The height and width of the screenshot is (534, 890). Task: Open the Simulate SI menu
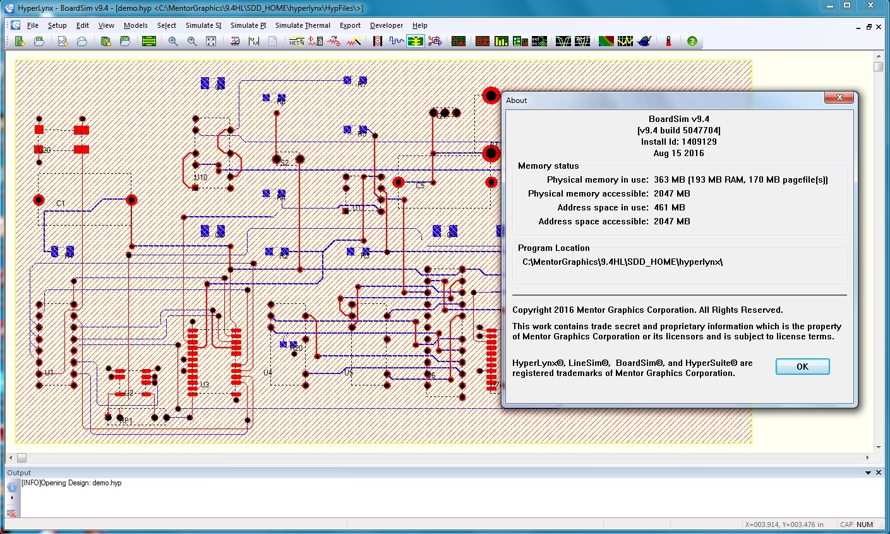coord(203,25)
